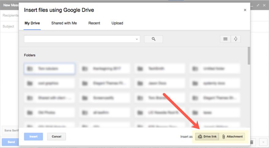
Task: Open more options arrow in New Message
Action: click(x=263, y=142)
